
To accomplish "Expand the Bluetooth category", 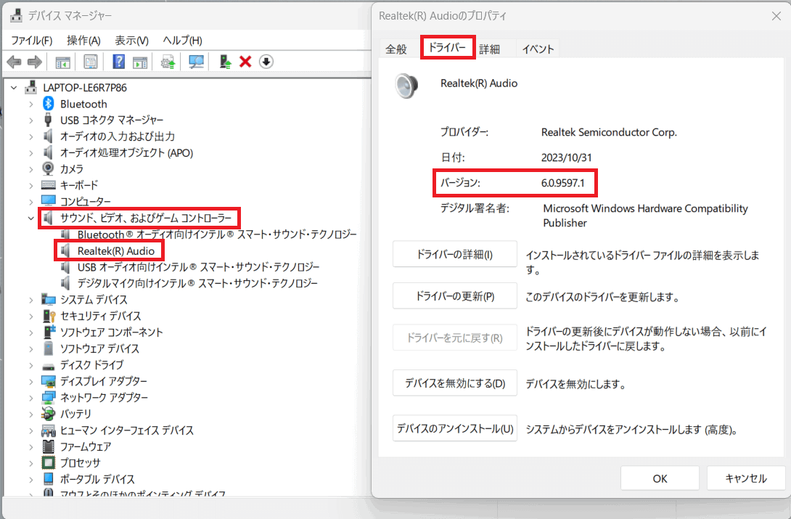I will [x=30, y=104].
